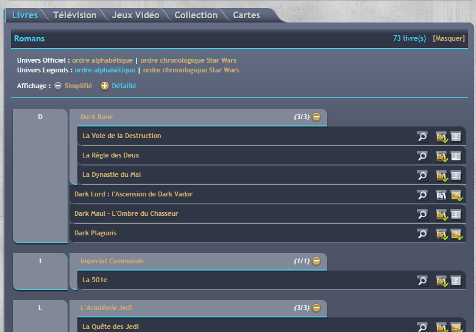The image size is (476, 332).
Task: Toggle read-book icon for Dark Lord row
Action: tap(456, 195)
